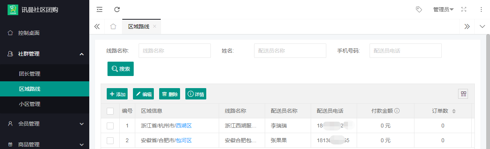Focus the 配送员名称 input field
This screenshot has width=490, height=149.
click(x=290, y=51)
